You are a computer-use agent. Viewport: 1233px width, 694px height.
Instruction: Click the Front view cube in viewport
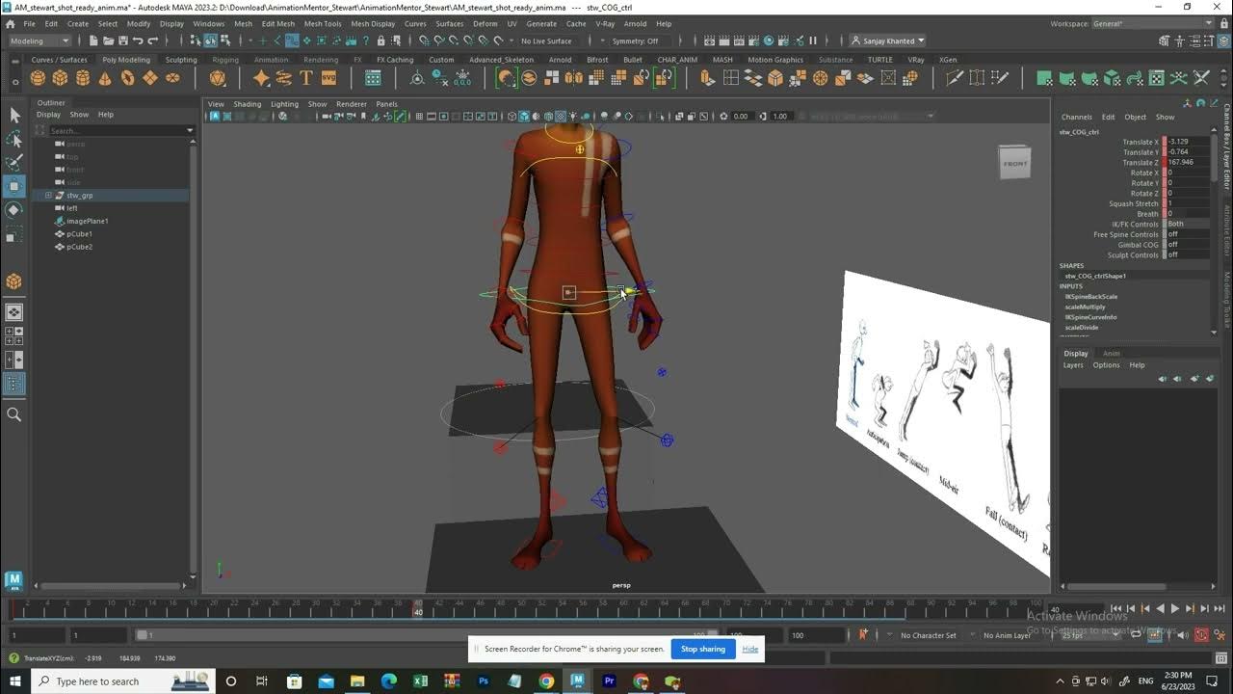pyautogui.click(x=1014, y=163)
